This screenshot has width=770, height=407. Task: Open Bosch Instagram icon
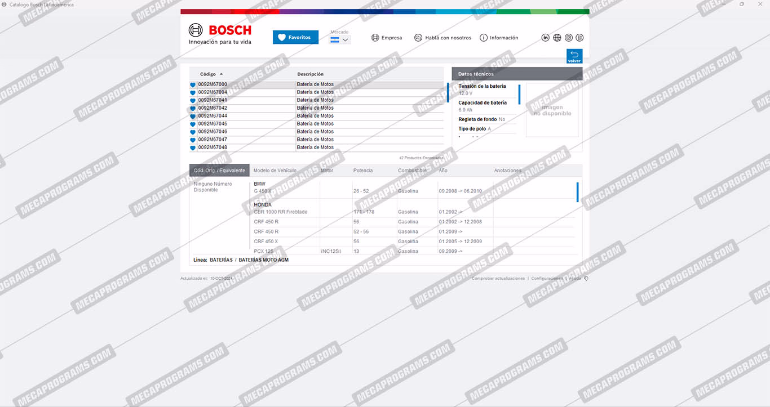coord(569,38)
